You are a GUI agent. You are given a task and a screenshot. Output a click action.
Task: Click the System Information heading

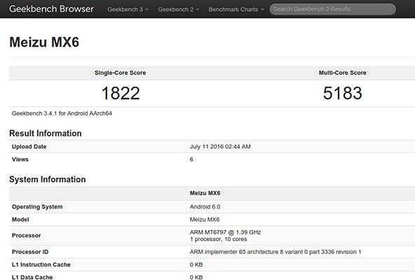click(48, 179)
